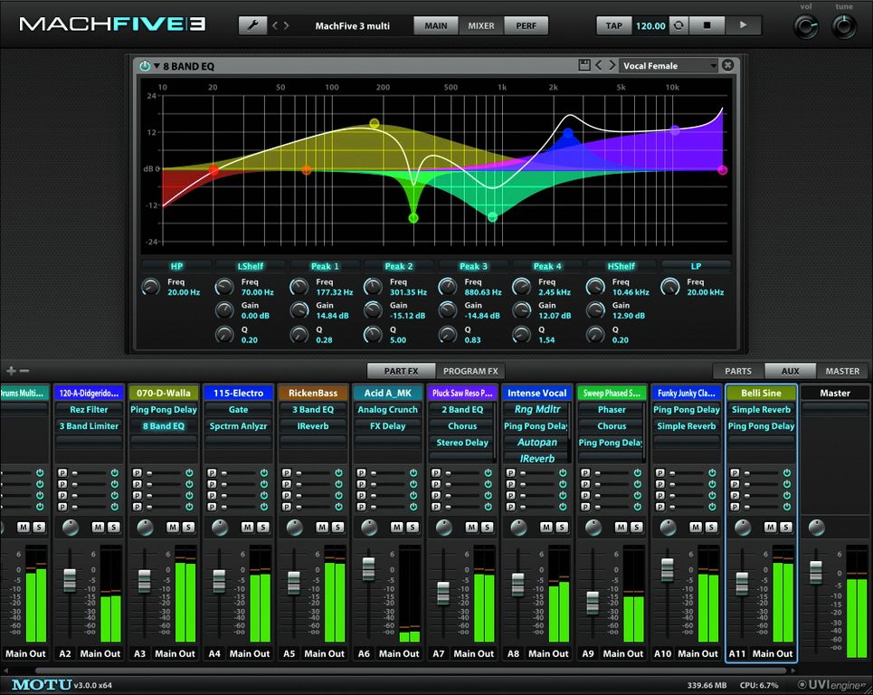873x695 pixels.
Task: Select the Peak 2 band label
Action: pos(399,266)
